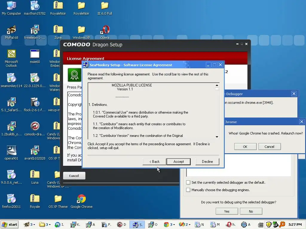Choose No in the debugger dialog
306x229 pixels.
251,211
